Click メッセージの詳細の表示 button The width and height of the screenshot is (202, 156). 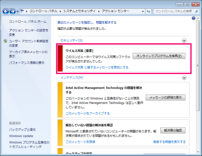tap(166, 97)
